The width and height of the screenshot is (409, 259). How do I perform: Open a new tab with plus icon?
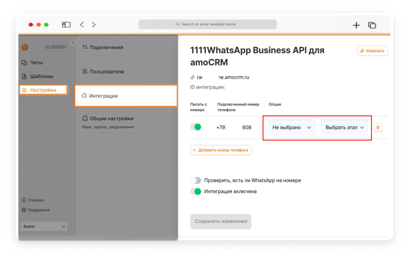[356, 25]
